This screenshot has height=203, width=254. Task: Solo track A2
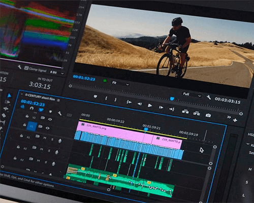click(49, 151)
